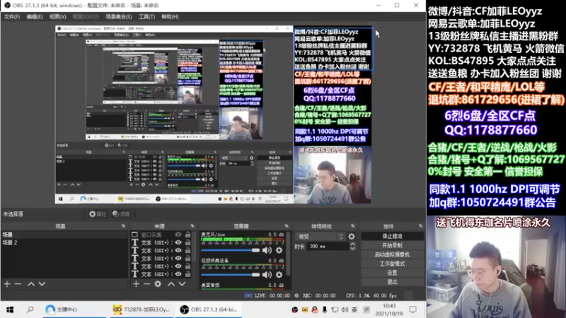Open the Windows notification center icon
Image resolution: width=566 pixels, height=318 pixels.
413,310
